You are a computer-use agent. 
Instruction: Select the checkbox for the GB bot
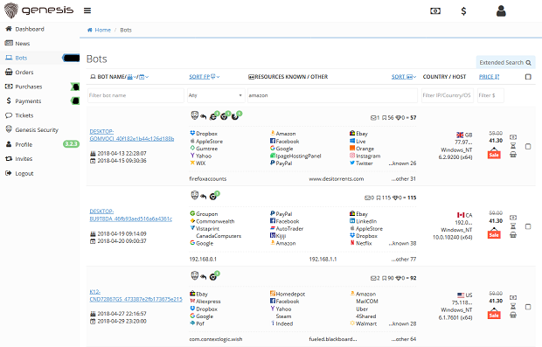point(528,147)
